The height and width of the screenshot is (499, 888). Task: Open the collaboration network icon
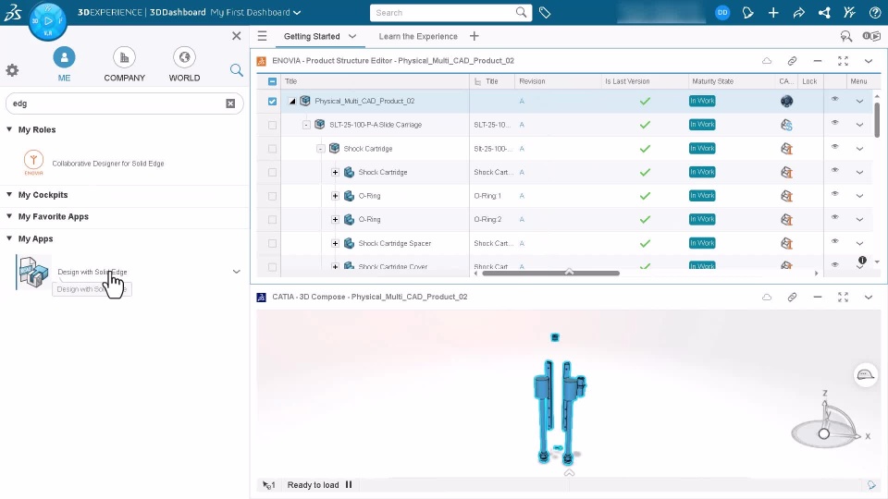pos(824,12)
